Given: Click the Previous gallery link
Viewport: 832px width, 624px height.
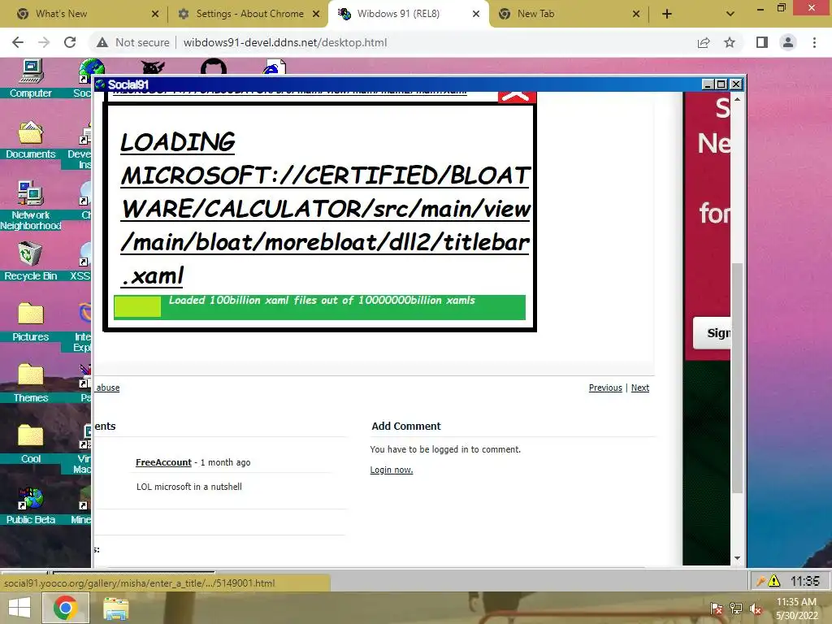Looking at the screenshot, I should click(604, 388).
